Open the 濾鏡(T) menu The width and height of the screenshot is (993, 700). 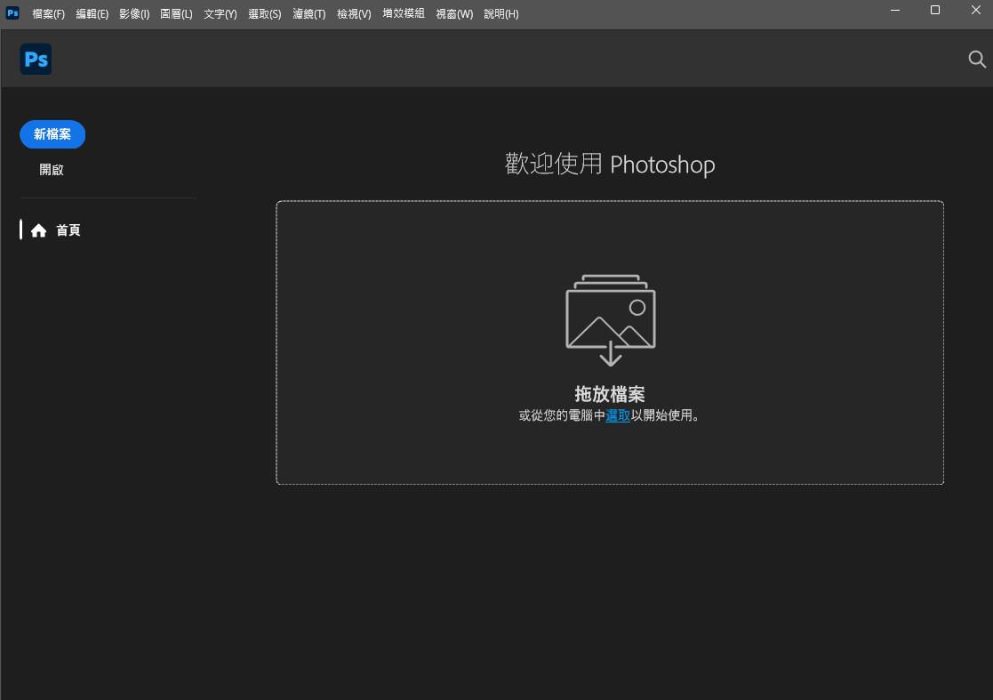click(x=309, y=14)
